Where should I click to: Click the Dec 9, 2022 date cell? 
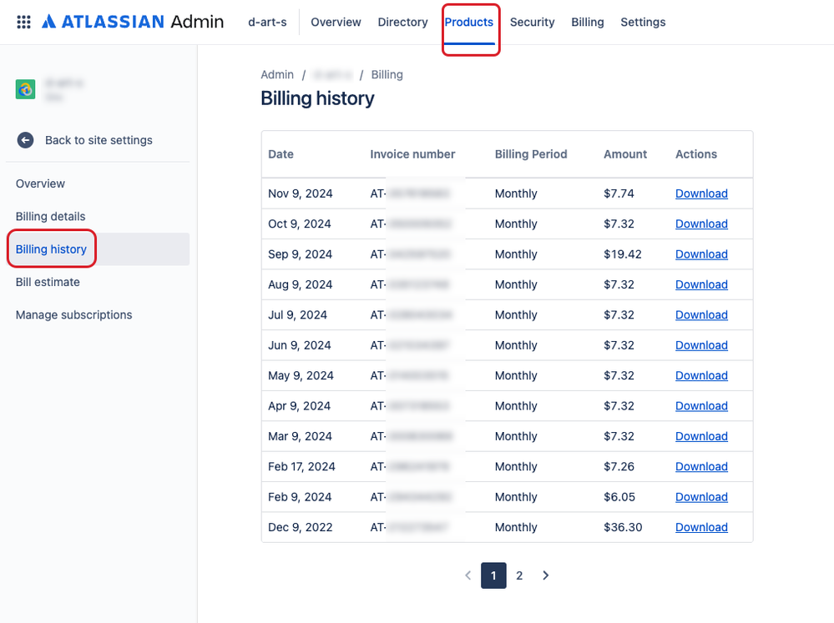click(x=301, y=527)
